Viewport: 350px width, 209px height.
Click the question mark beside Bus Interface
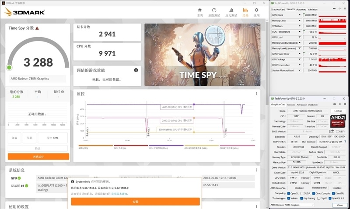[345, 142]
